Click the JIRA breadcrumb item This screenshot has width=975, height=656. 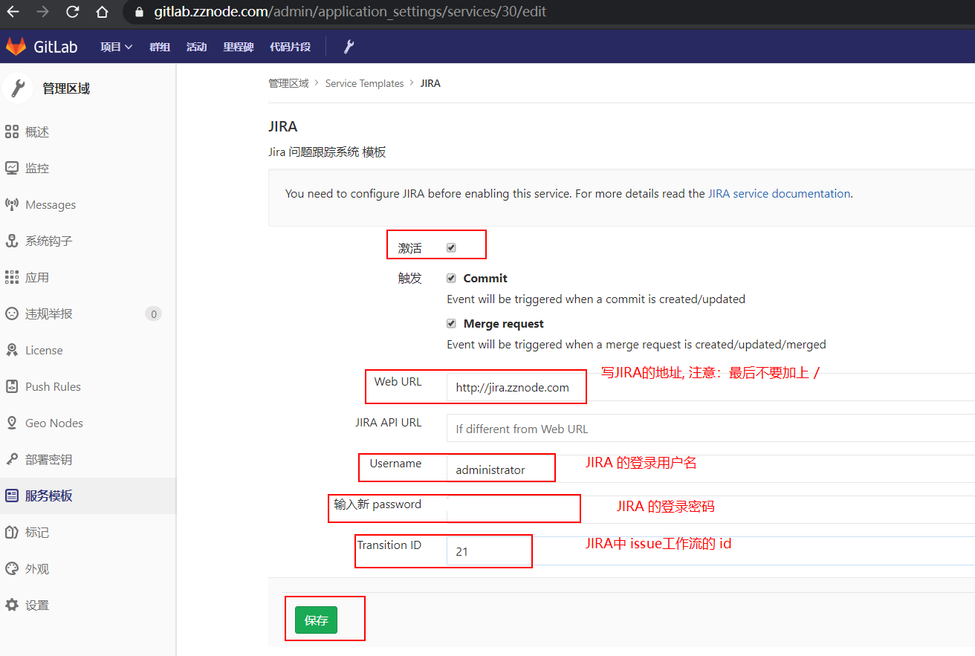coord(430,83)
